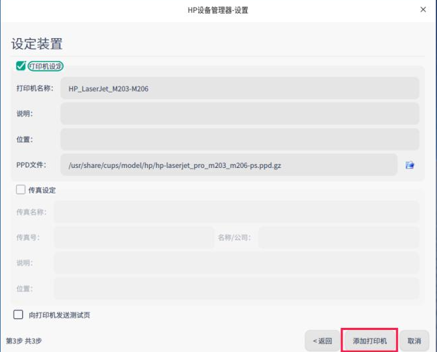
Task: Click the 添加打印机 button
Action: (x=369, y=341)
